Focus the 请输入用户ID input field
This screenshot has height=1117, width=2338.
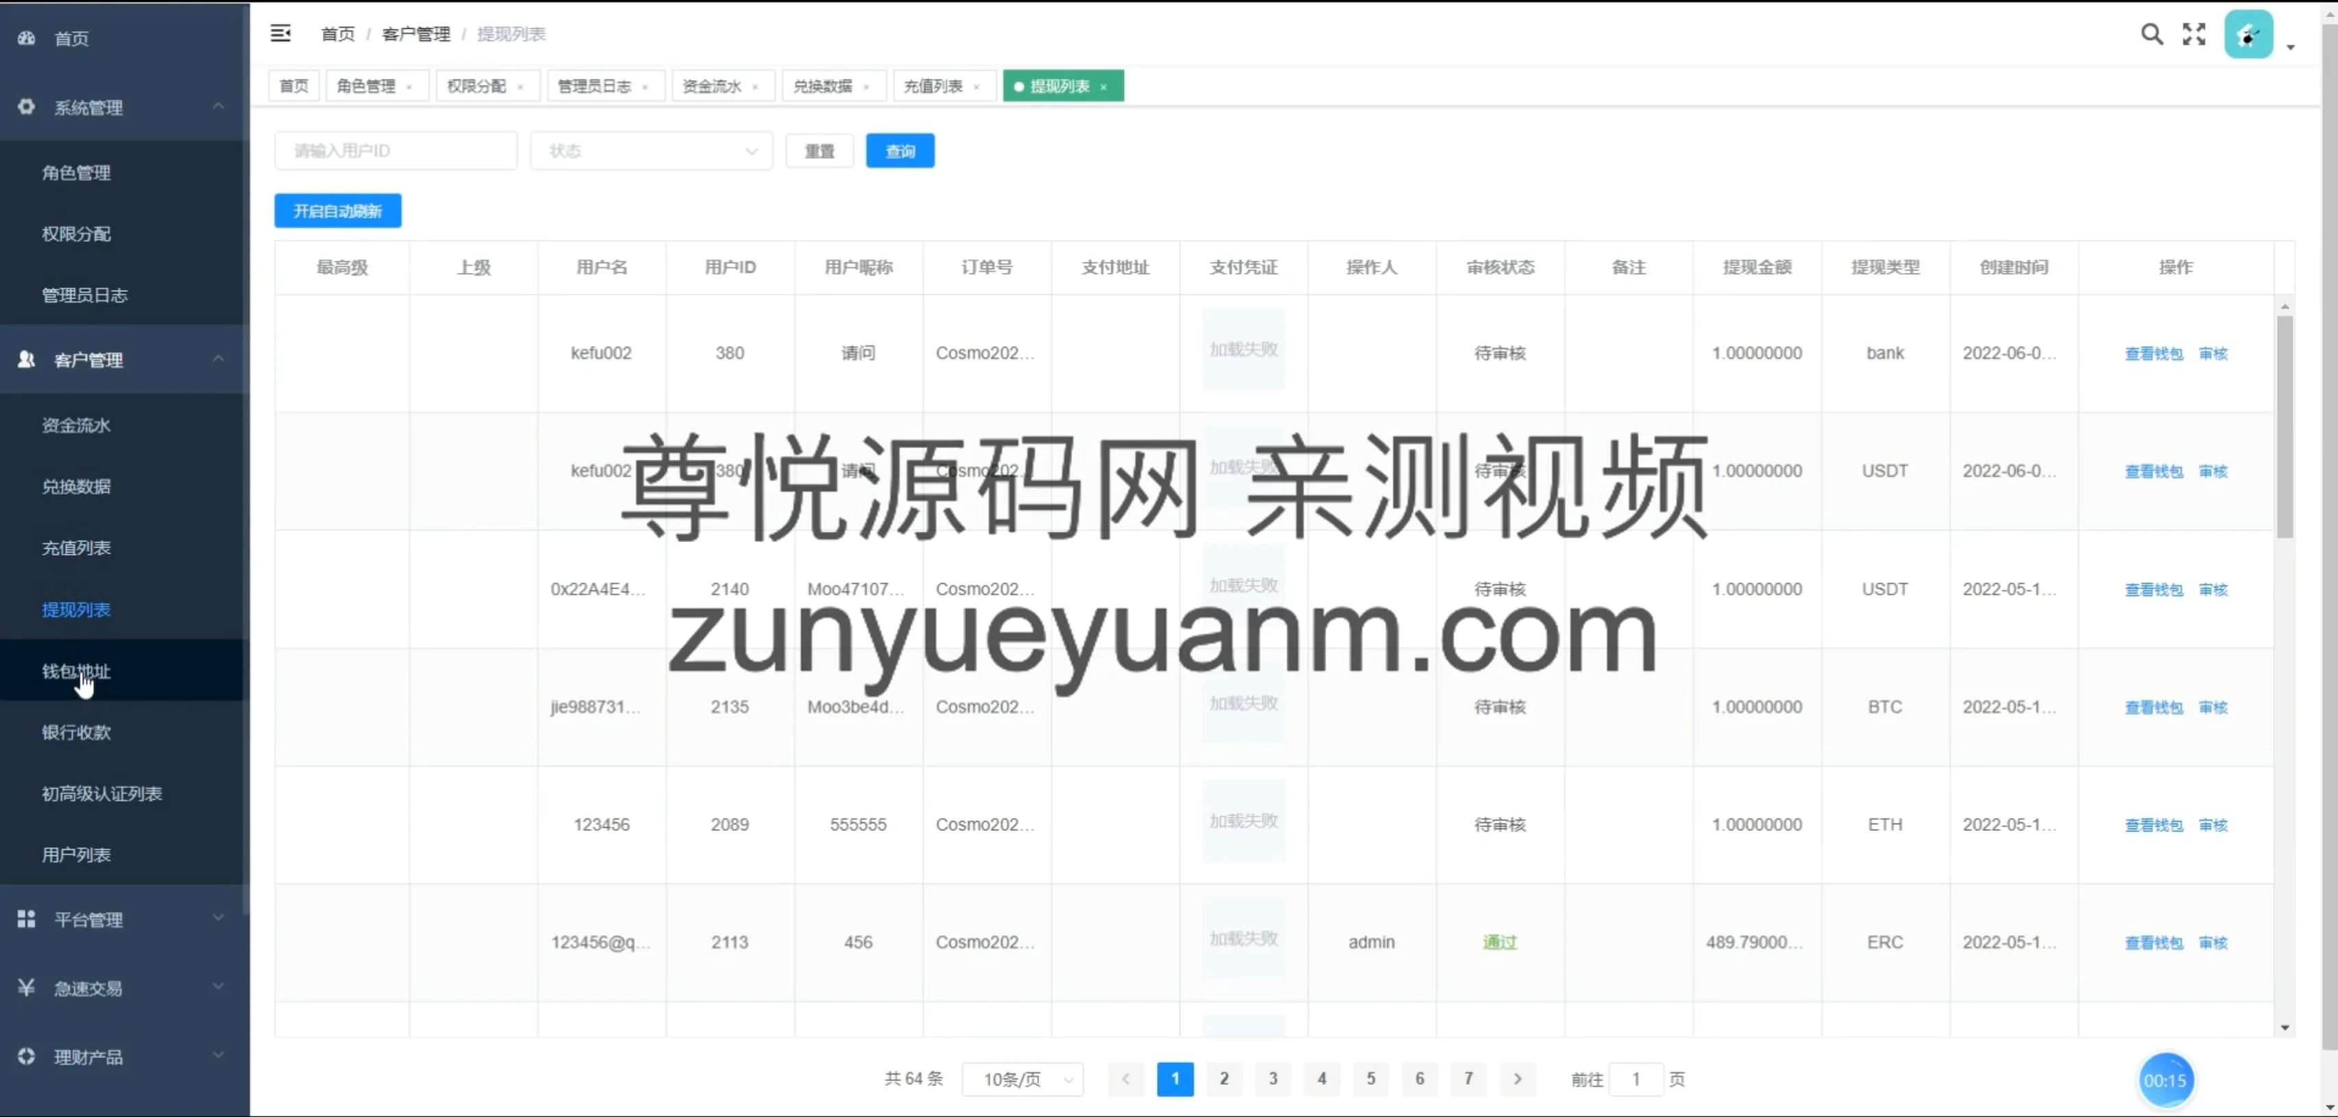(395, 151)
